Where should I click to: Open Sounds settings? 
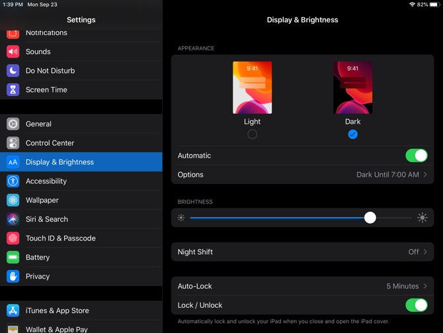click(81, 52)
